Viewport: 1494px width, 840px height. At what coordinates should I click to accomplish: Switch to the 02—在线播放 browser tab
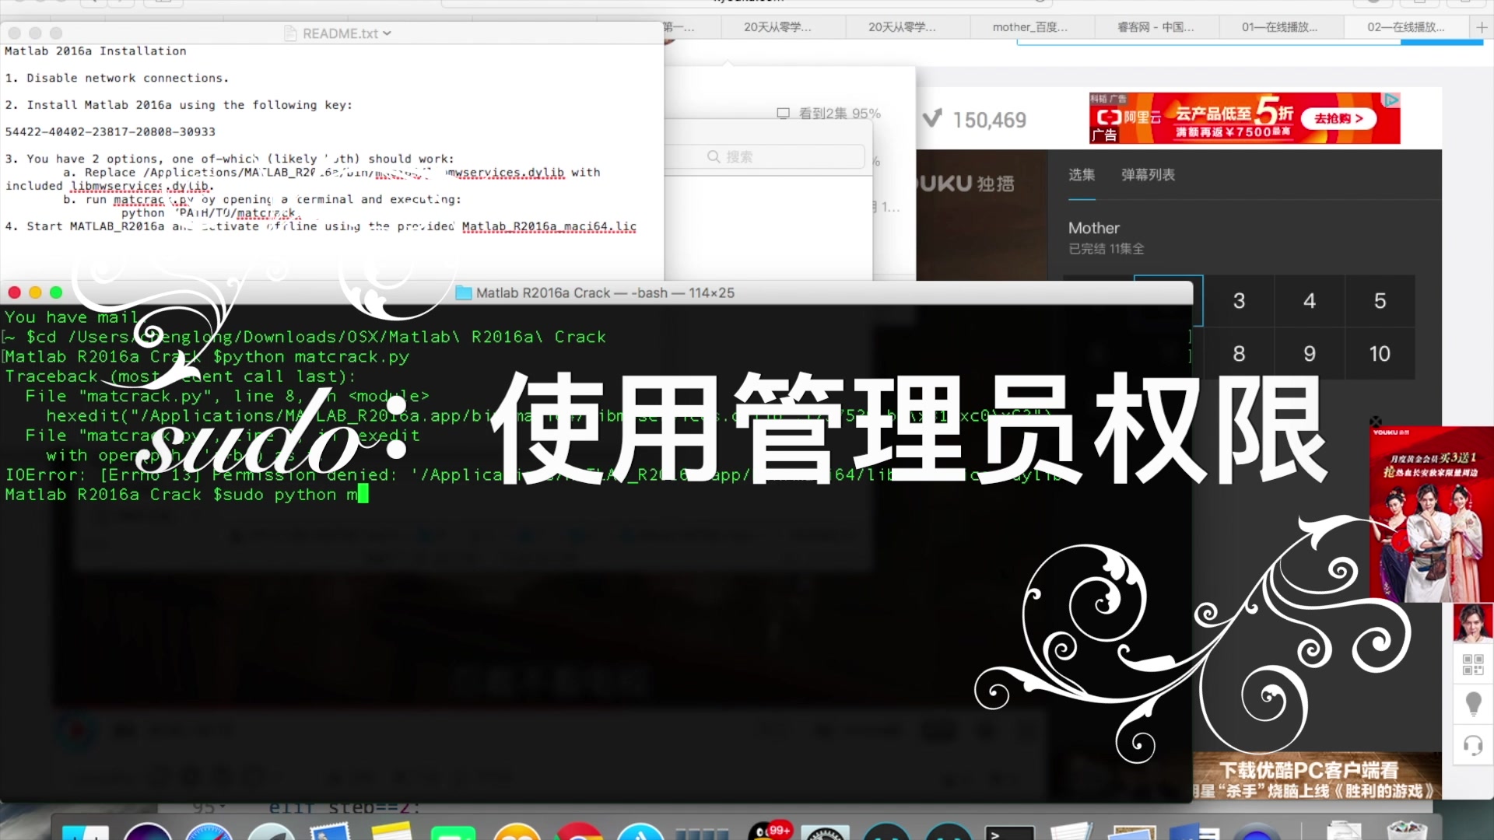coord(1405,27)
